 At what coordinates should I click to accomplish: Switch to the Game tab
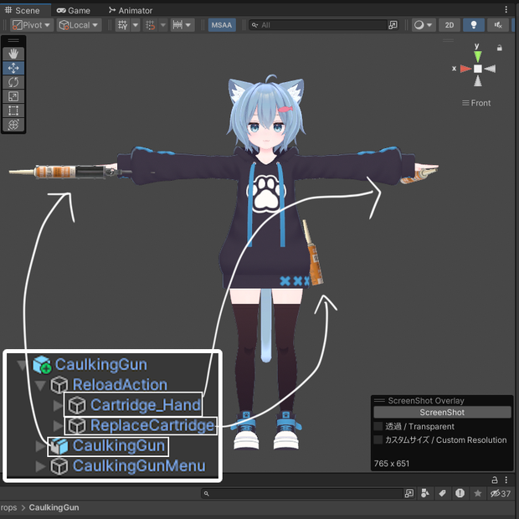pos(73,11)
